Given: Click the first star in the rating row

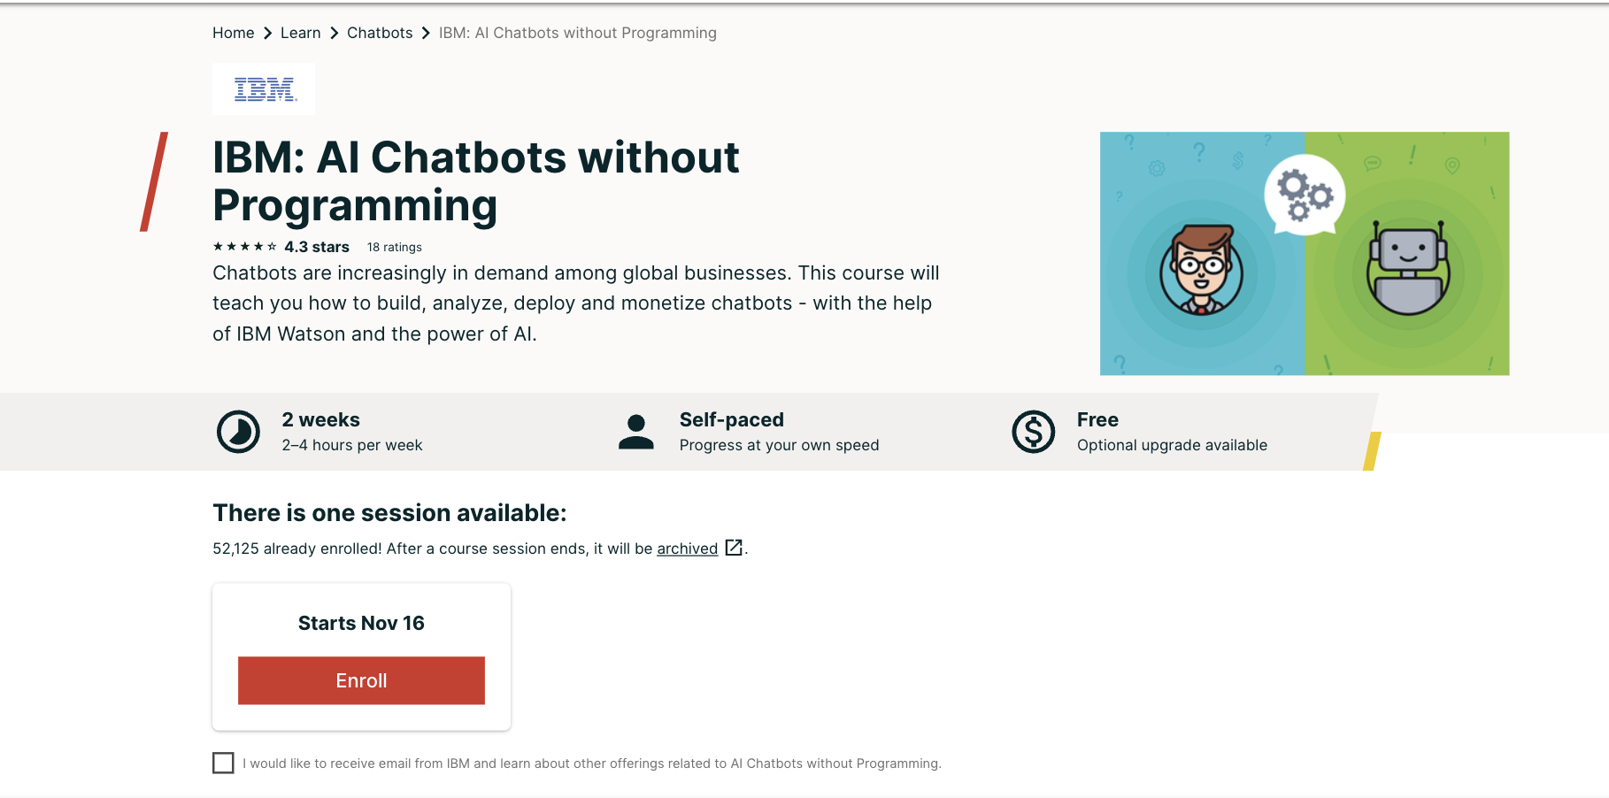Looking at the screenshot, I should click(218, 247).
